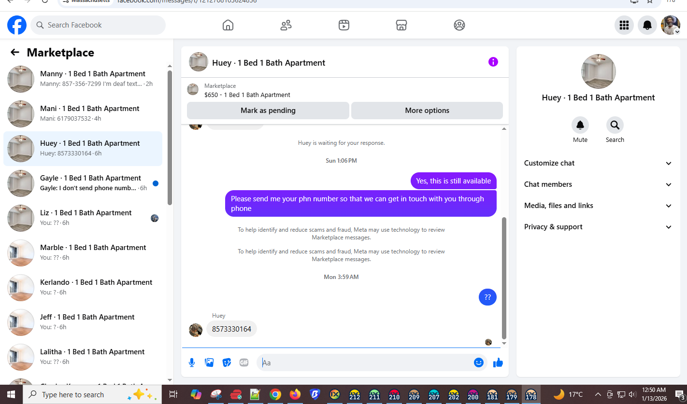Open Jeff's apartment conversation
The image size is (687, 404).
(x=83, y=322)
